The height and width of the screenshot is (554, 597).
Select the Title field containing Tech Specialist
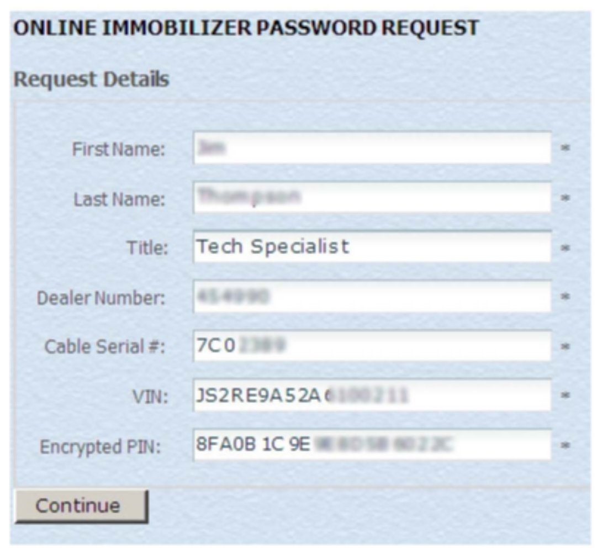(372, 246)
